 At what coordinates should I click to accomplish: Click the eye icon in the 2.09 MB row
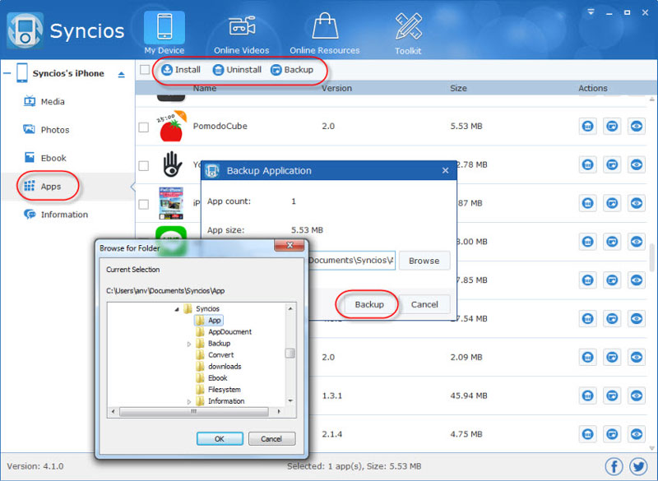pos(637,357)
